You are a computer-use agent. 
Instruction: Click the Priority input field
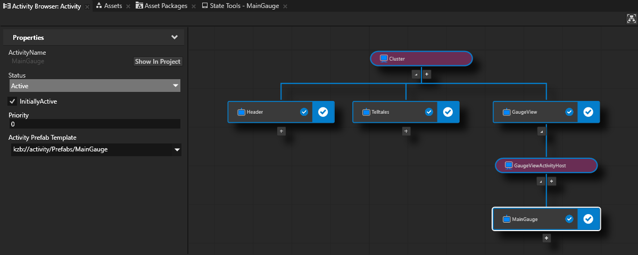pyautogui.click(x=95, y=124)
